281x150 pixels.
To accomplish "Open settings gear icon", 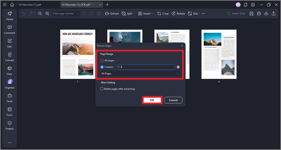I will tap(253, 5).
